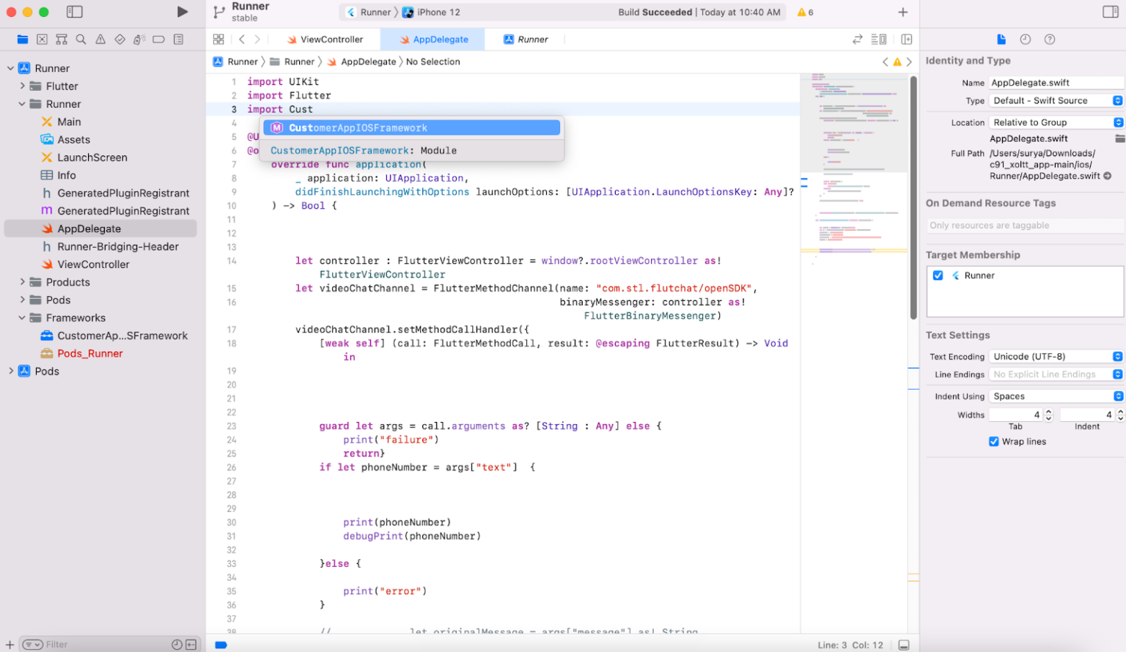This screenshot has height=652, width=1126.
Task: Click the yellow warning badge showing 6 issues
Action: pyautogui.click(x=804, y=12)
